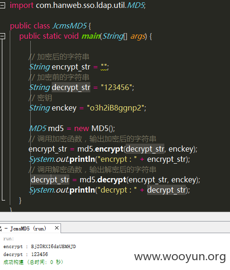Click the empty string with warning underline
The height and width of the screenshot is (270, 230).
coord(104,67)
